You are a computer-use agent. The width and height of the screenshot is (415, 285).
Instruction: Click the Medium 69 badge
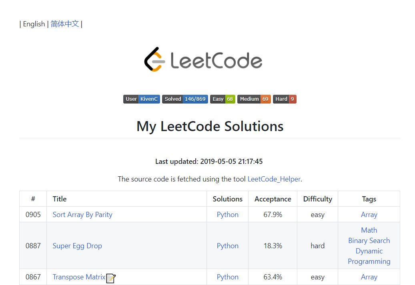click(x=254, y=99)
